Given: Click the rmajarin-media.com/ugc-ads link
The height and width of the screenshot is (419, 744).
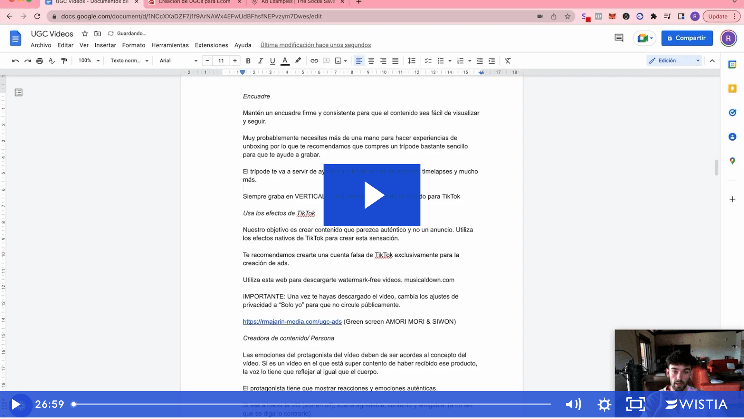Looking at the screenshot, I should pos(292,322).
